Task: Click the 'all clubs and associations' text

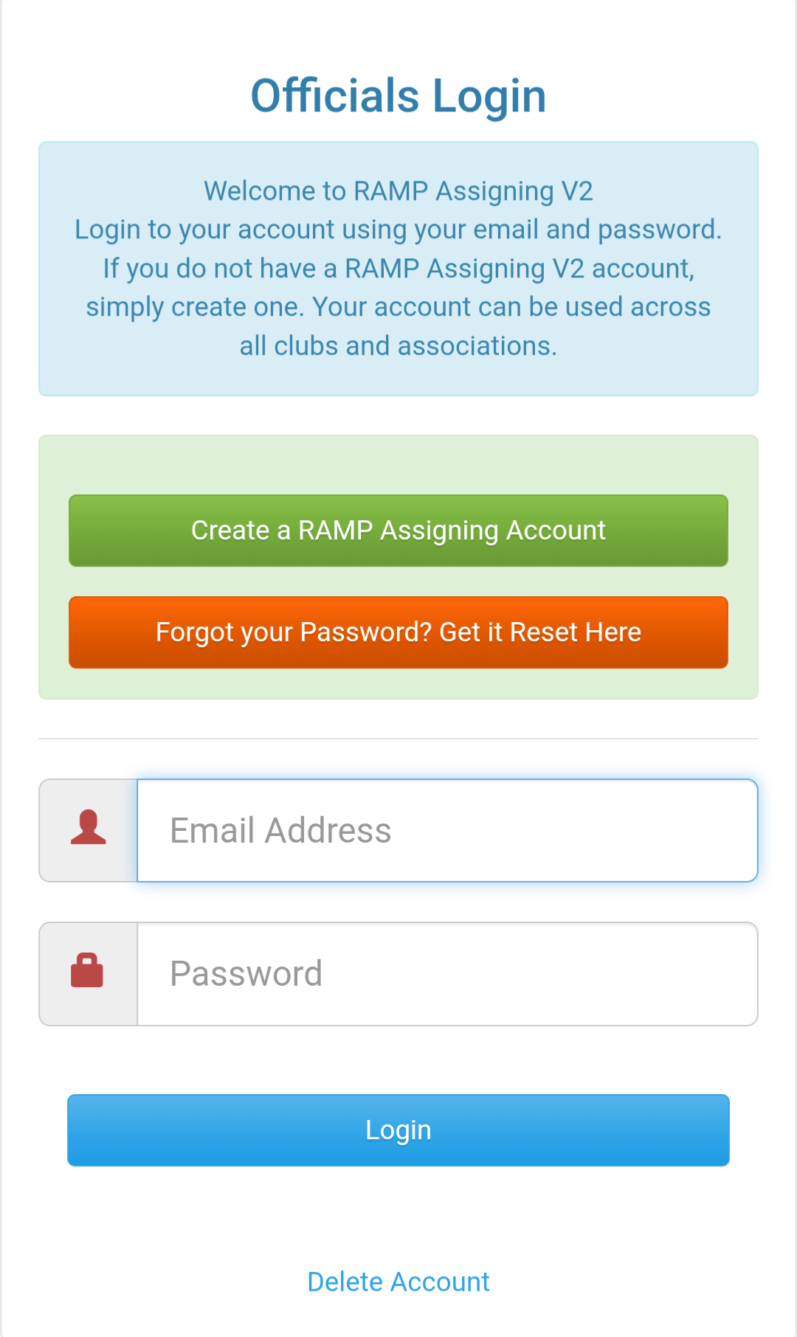Action: (398, 346)
